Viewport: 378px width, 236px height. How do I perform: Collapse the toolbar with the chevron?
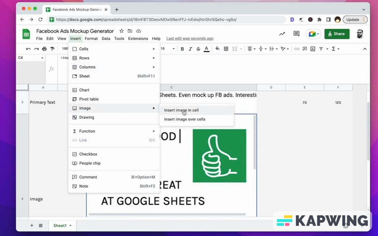pyautogui.click(x=365, y=49)
